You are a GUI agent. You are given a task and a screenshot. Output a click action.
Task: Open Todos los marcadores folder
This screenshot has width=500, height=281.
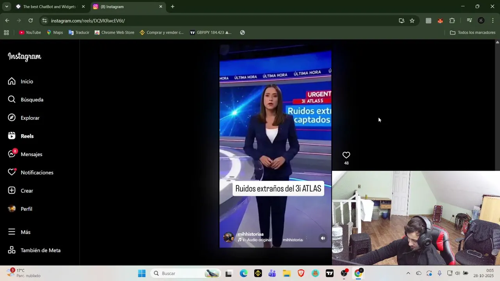(473, 32)
